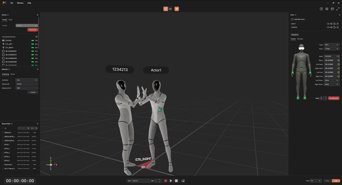The image size is (342, 185).
Task: Click the app logo in the title bar
Action: tap(4, 3)
